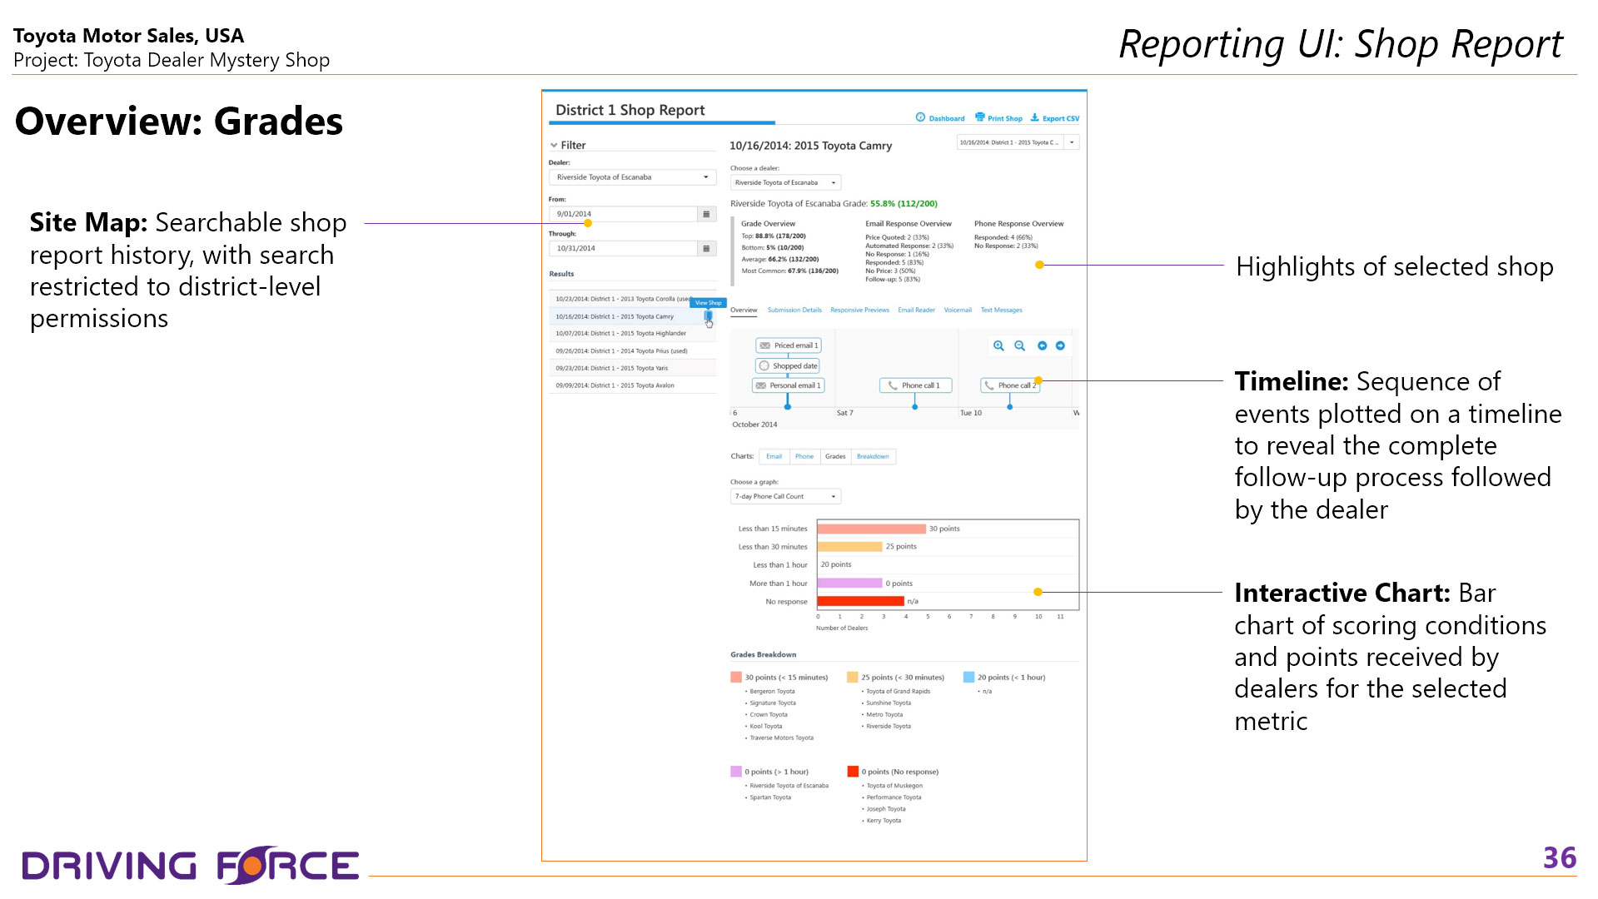Open the Dashboard link
This screenshot has height=899, width=1598.
coord(940,118)
